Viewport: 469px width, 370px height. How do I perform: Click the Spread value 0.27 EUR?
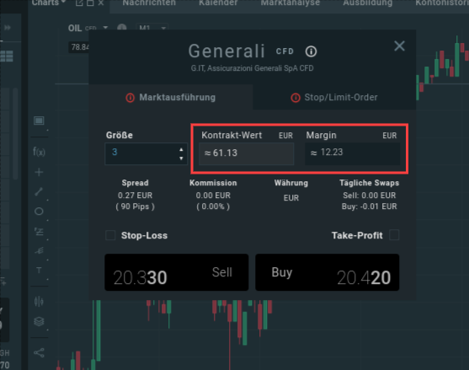135,196
